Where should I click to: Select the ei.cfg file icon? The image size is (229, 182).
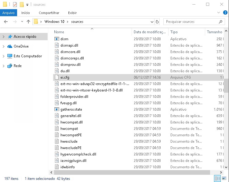57,77
